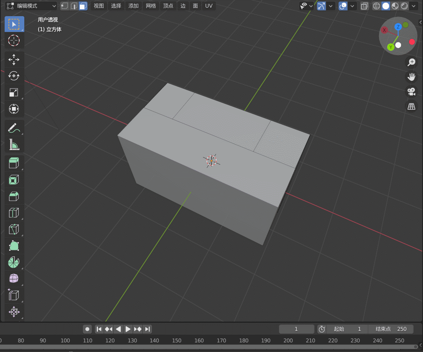Select the Move tool

click(x=14, y=60)
